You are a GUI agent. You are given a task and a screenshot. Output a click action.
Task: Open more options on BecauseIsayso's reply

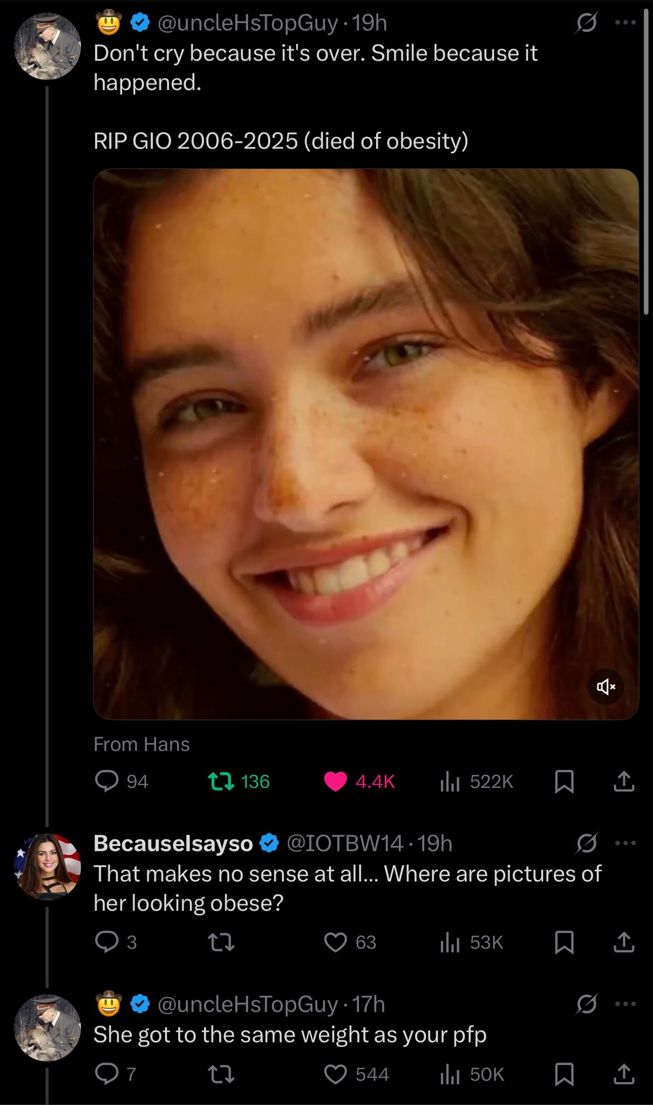[x=625, y=843]
